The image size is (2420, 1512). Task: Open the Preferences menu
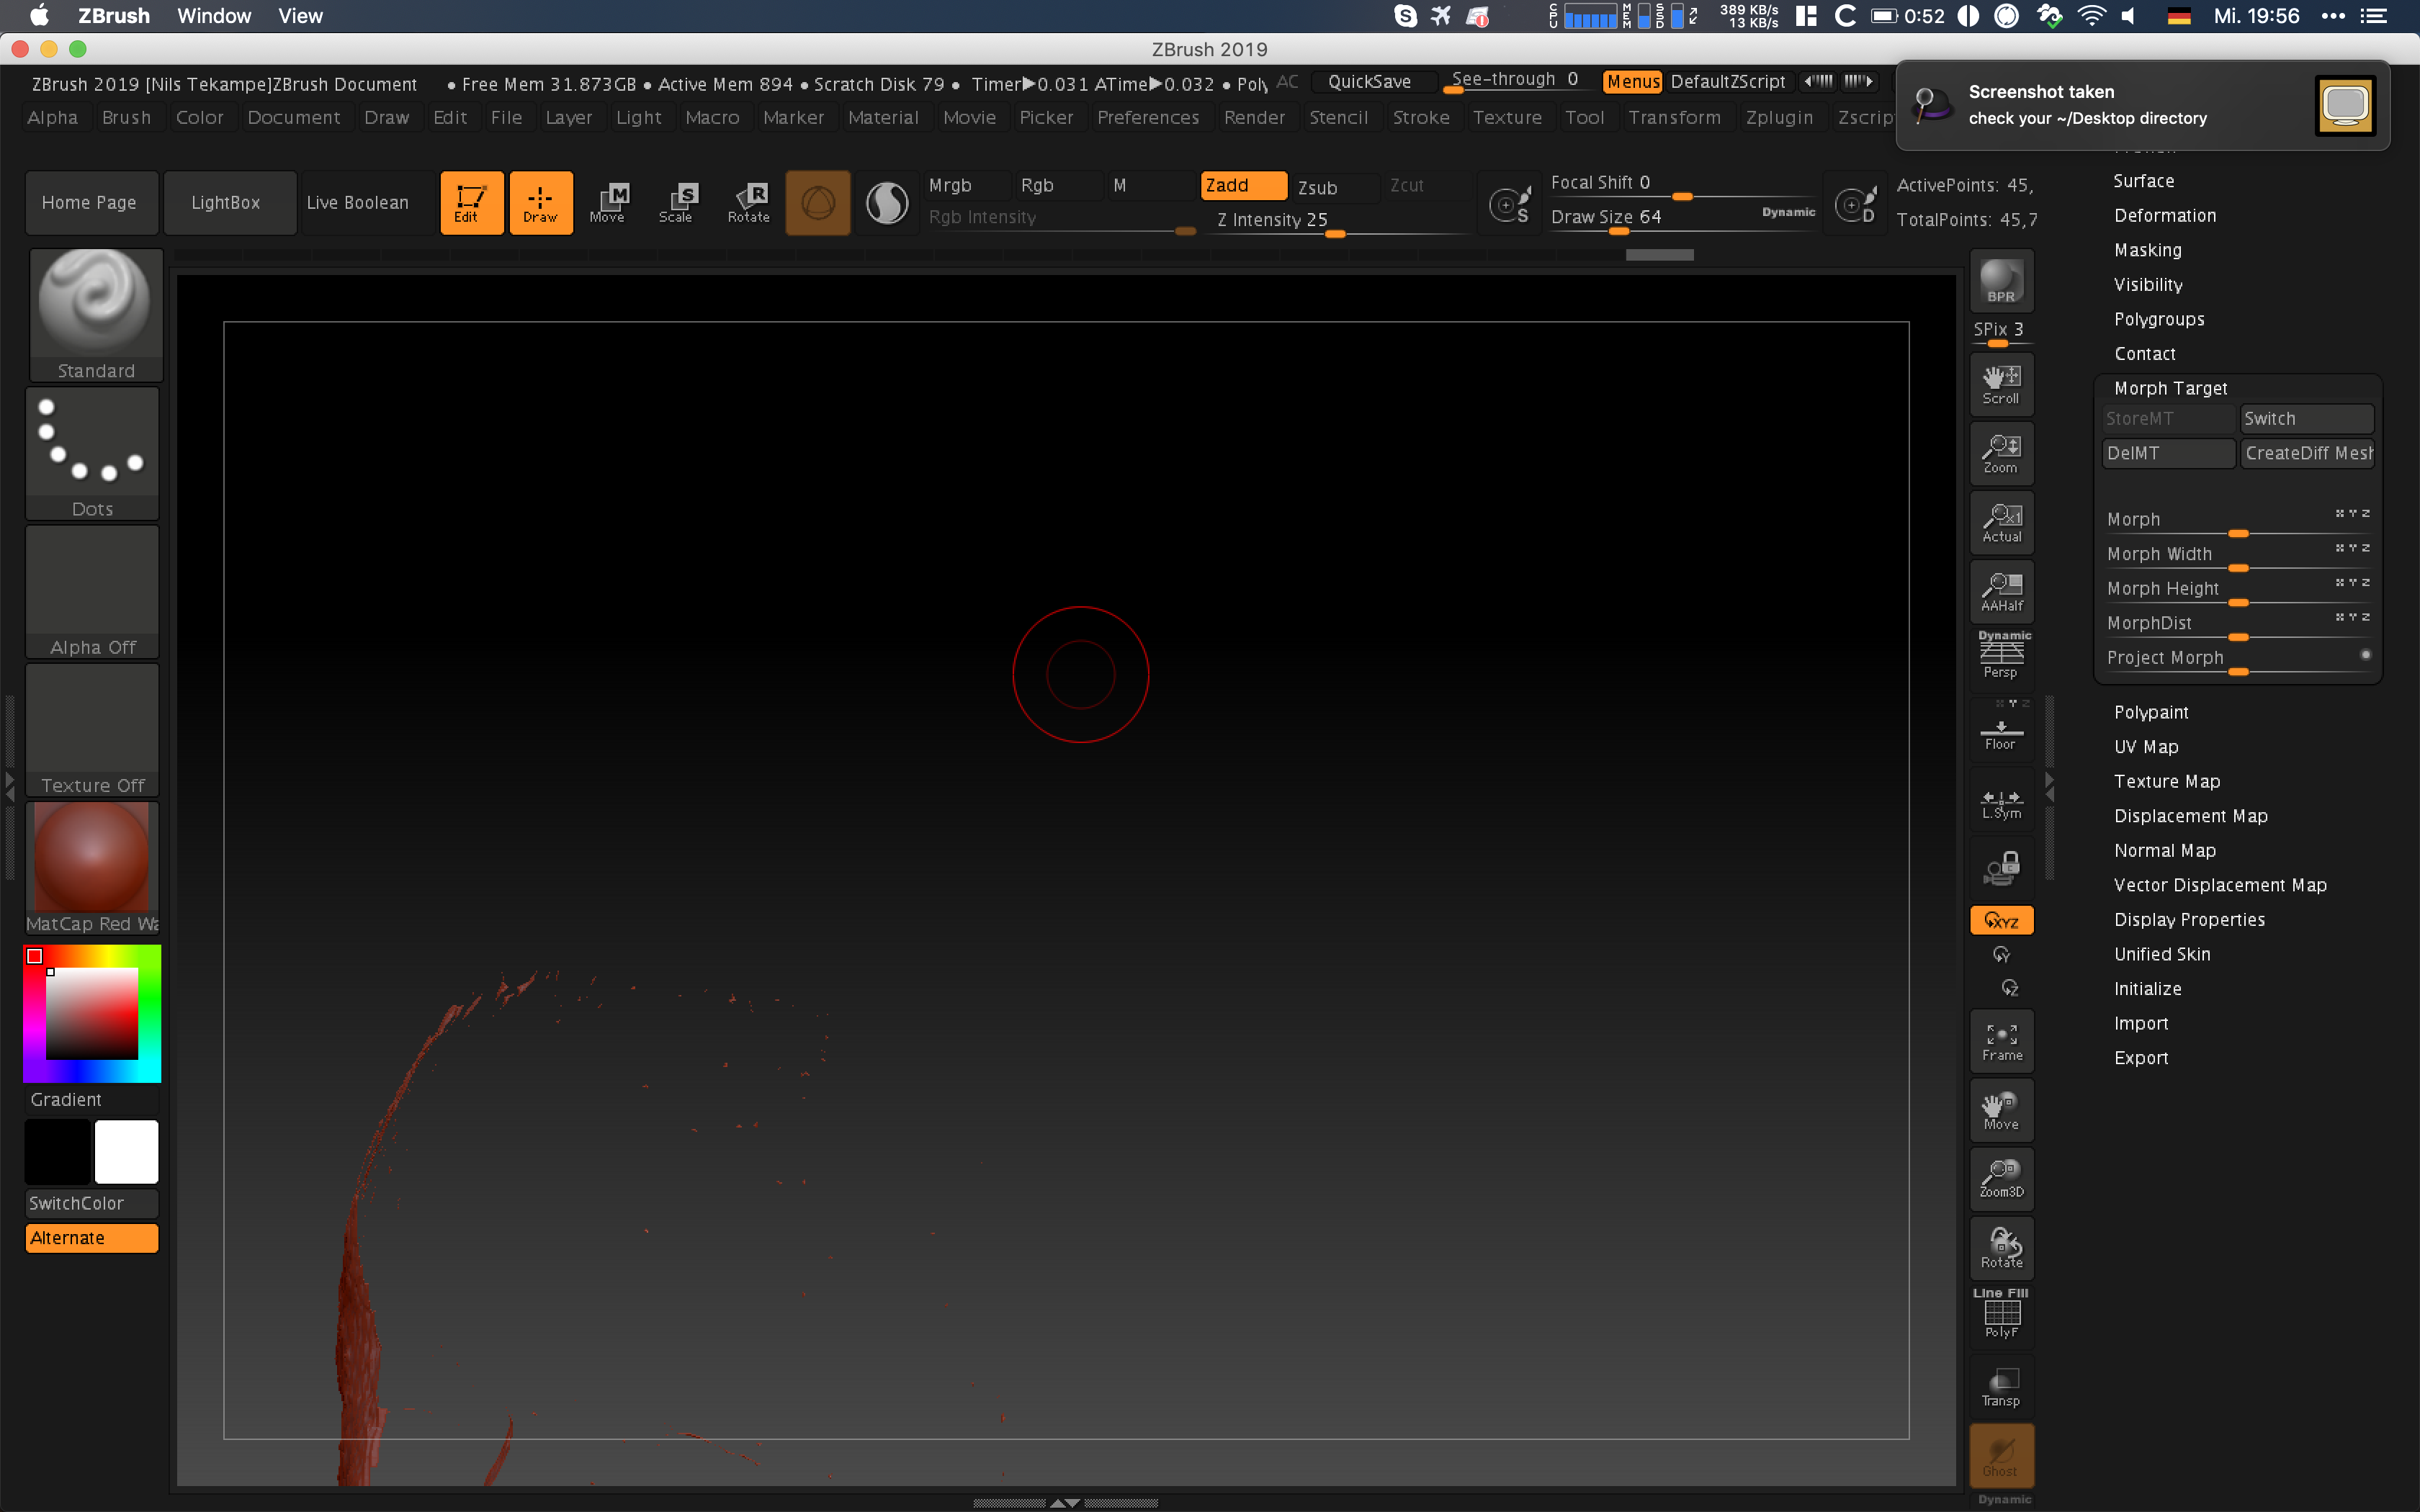[x=1148, y=118]
